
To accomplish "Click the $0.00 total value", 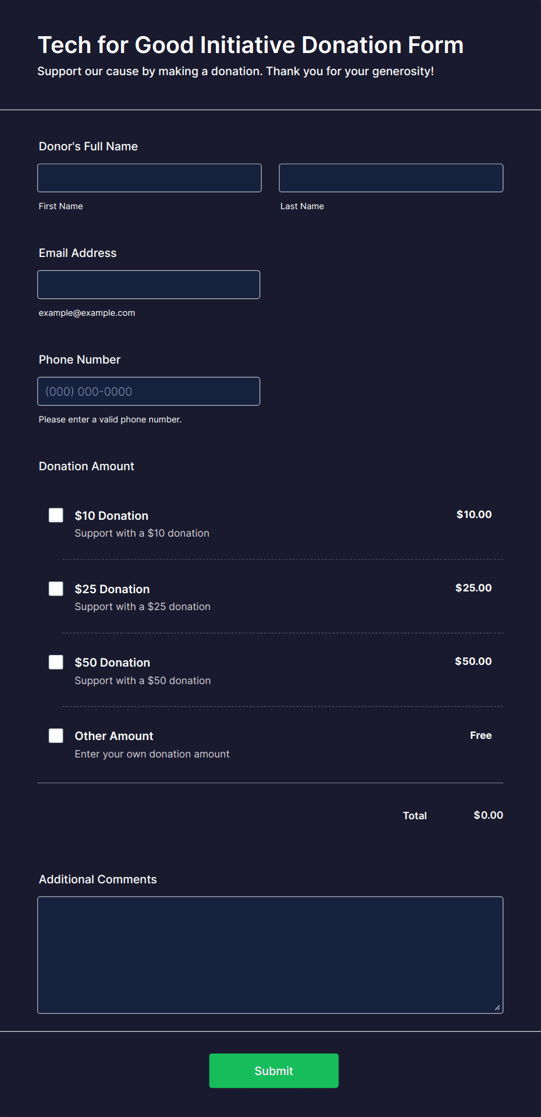I will click(x=489, y=815).
